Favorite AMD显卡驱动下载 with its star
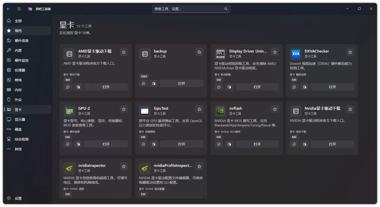Image resolution: width=380 pixels, height=207 pixels. click(x=124, y=52)
